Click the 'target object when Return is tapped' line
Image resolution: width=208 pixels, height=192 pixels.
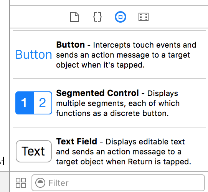(124, 162)
